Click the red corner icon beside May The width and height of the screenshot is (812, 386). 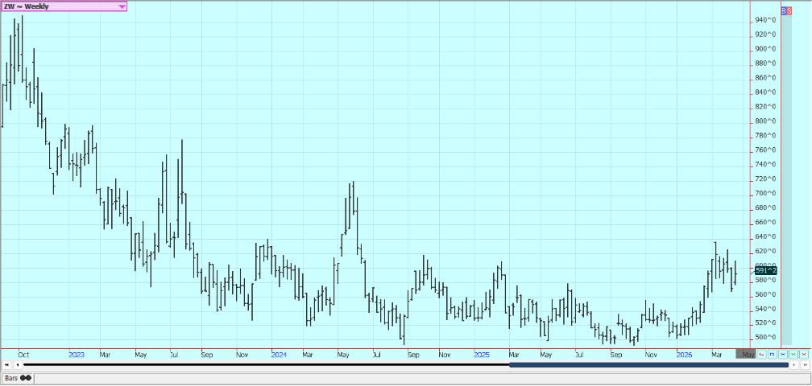[762, 354]
